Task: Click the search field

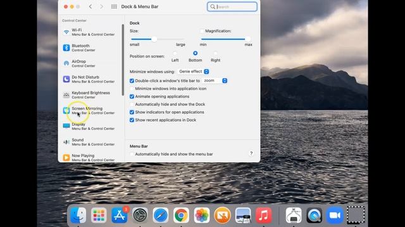Action: point(232,7)
